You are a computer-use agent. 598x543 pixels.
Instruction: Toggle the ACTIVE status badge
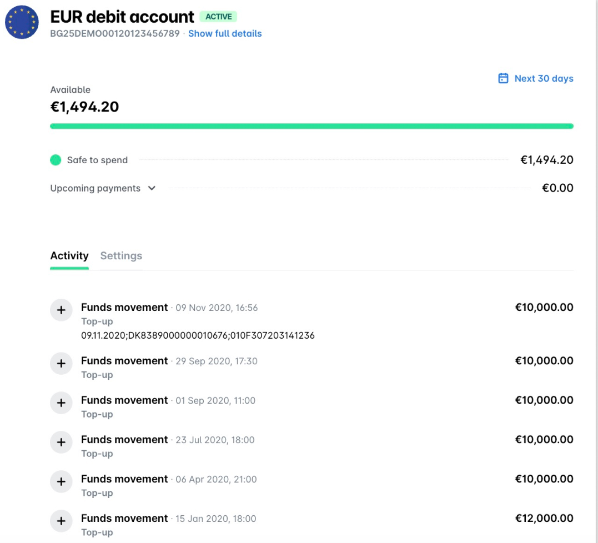click(x=219, y=17)
